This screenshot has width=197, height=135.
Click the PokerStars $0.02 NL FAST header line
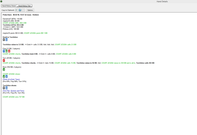pyautogui.click(x=21, y=15)
